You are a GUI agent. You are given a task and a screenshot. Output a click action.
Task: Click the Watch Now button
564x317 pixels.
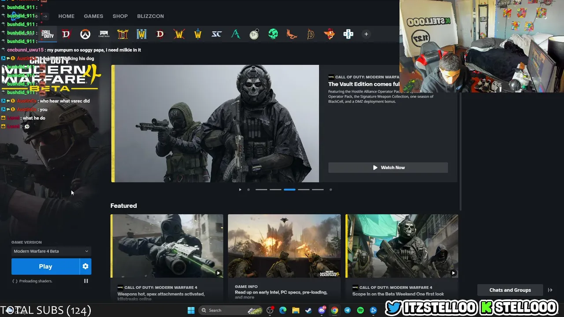pyautogui.click(x=388, y=167)
